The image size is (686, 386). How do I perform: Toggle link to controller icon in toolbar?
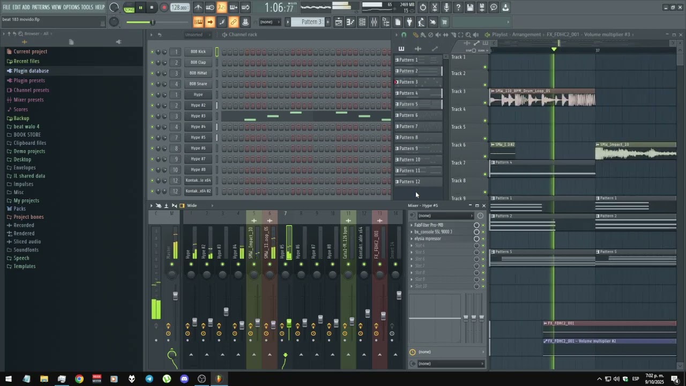pyautogui.click(x=234, y=22)
